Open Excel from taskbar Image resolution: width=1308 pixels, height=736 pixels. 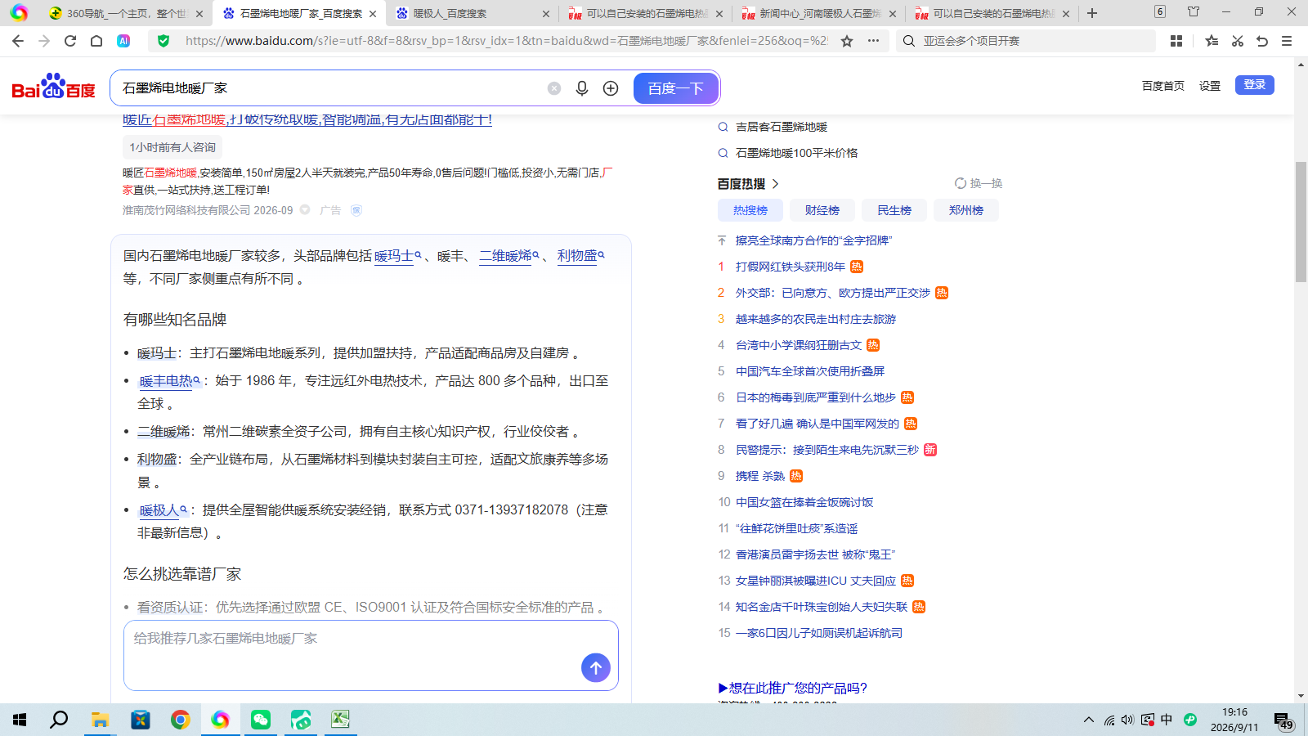[341, 720]
